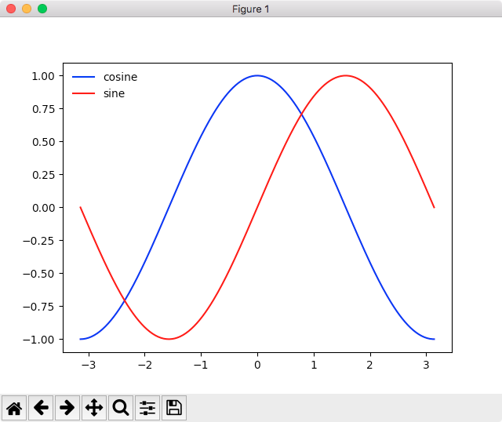Click the peak of the red sine curve
The height and width of the screenshot is (422, 502).
click(346, 75)
